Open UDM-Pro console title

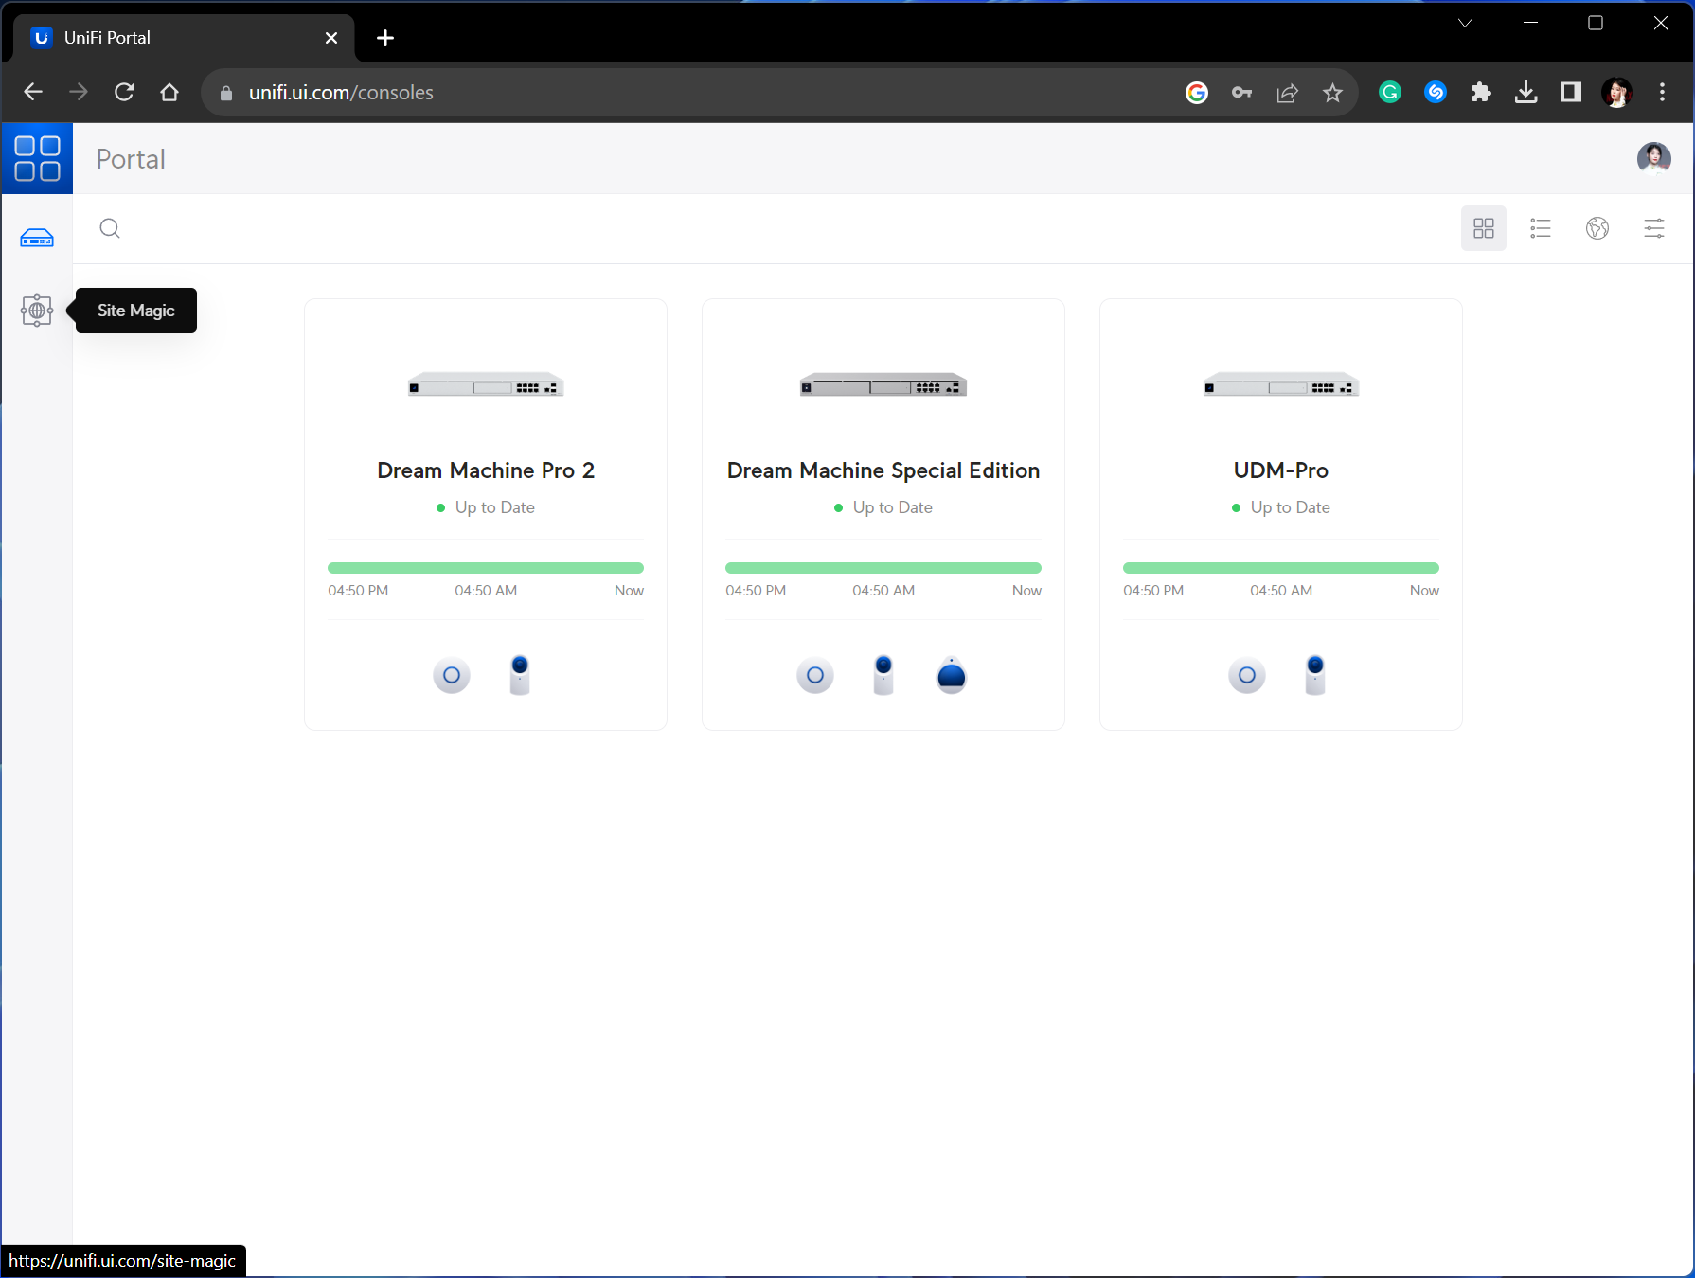(1281, 470)
